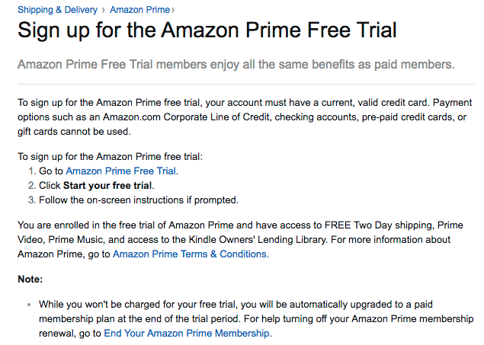Click chevron after Shipping & Delivery breadcrumb
This screenshot has width=484, height=345.
(x=104, y=10)
